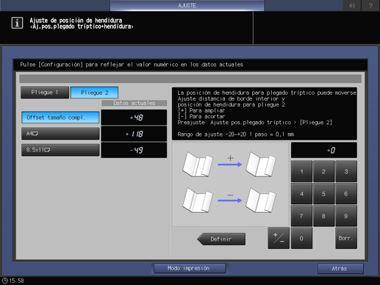
Task: Click the minus tri-fold shortening illustration
Action: click(x=229, y=200)
